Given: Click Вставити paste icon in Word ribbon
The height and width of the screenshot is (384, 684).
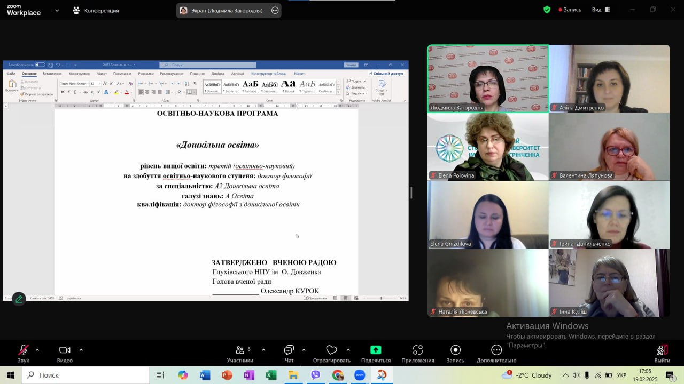Looking at the screenshot, I should (12, 84).
